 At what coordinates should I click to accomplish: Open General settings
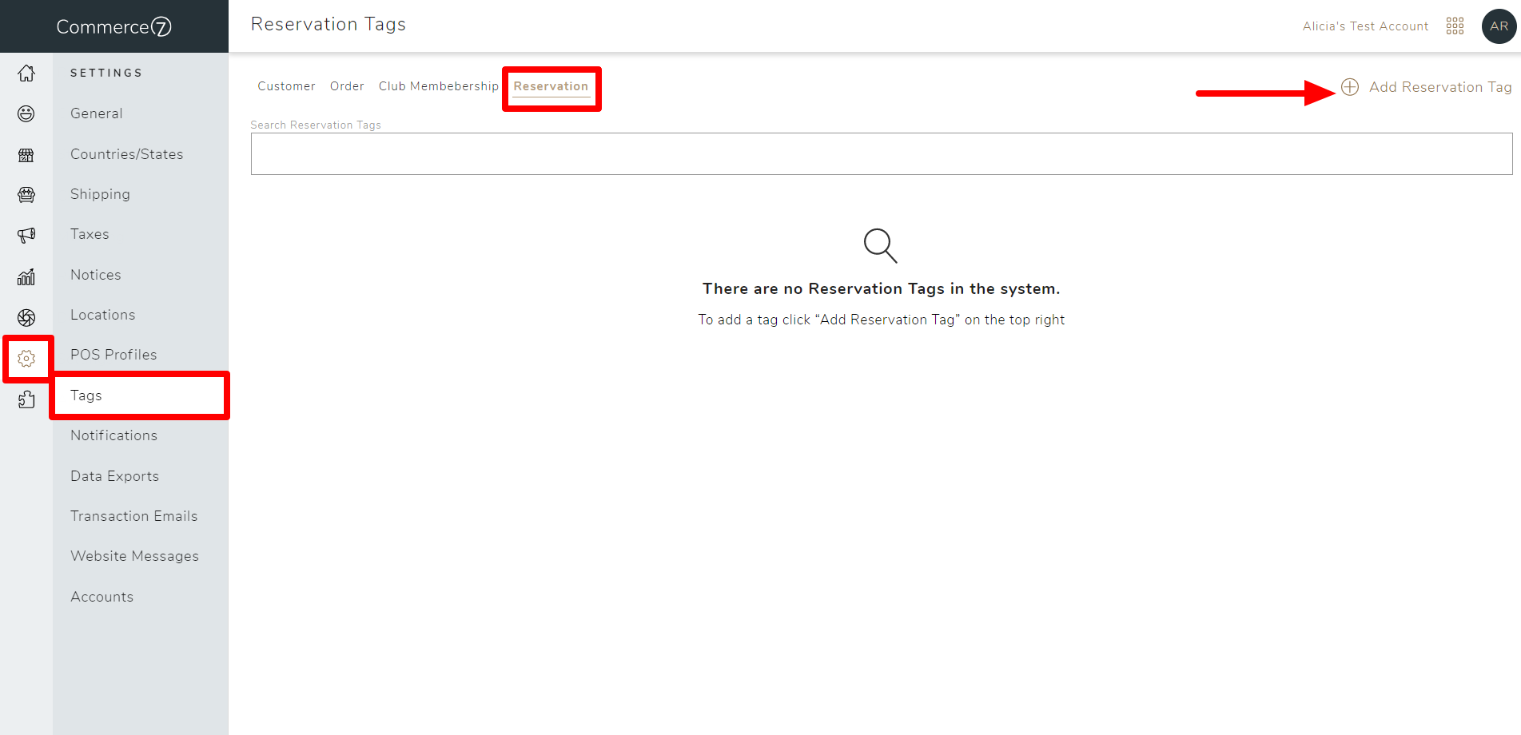pos(97,113)
